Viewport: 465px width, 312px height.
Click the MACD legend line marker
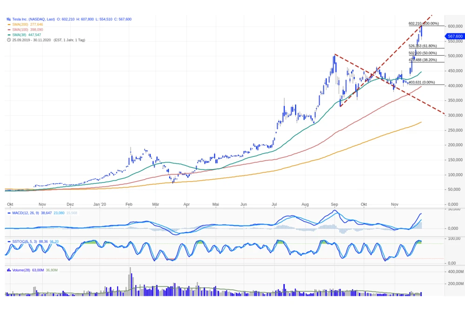(x=9, y=213)
